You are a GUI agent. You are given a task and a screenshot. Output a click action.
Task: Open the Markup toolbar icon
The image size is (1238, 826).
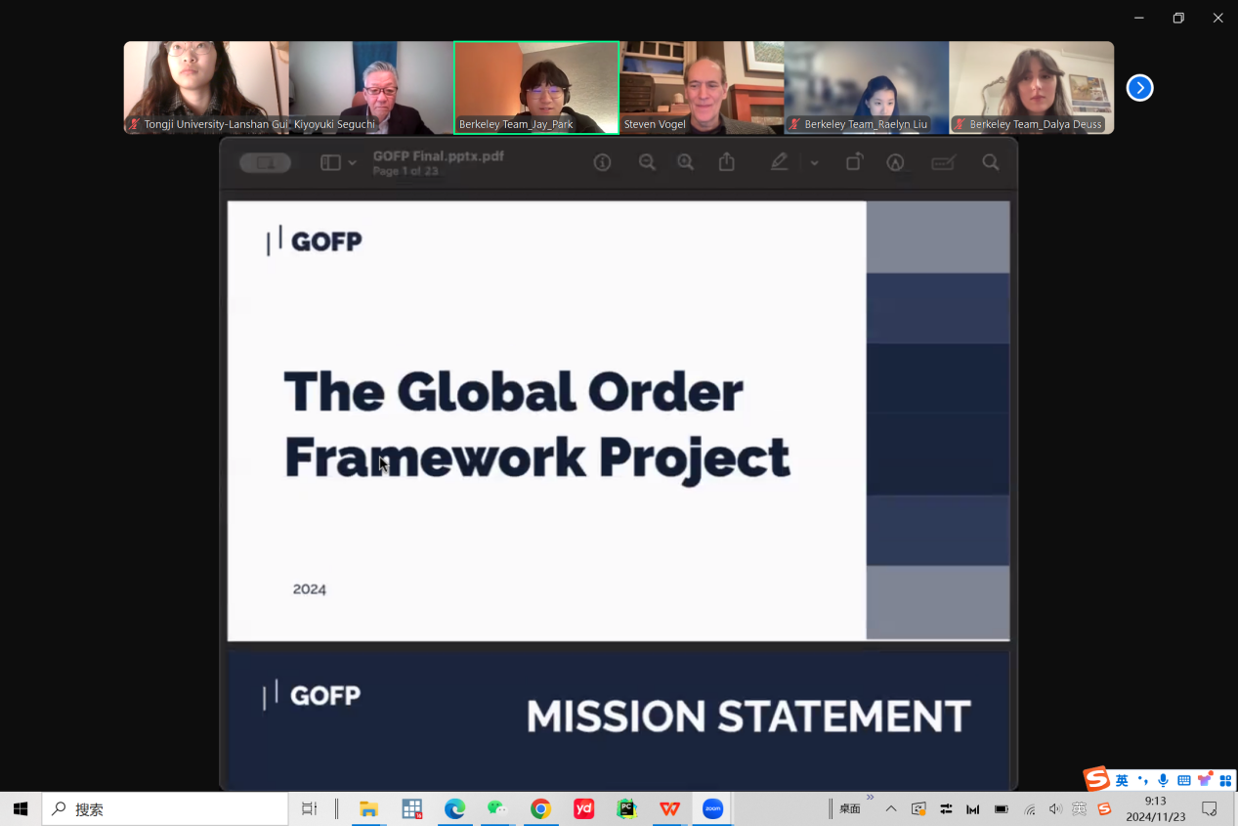895,163
